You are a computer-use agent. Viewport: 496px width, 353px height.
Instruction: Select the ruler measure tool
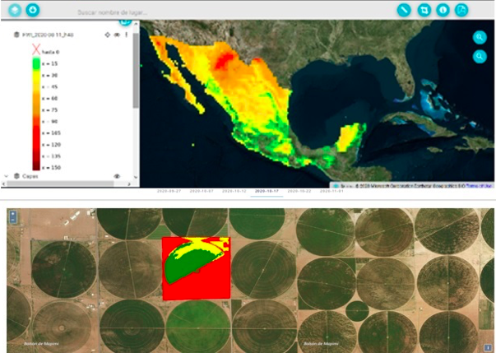404,11
